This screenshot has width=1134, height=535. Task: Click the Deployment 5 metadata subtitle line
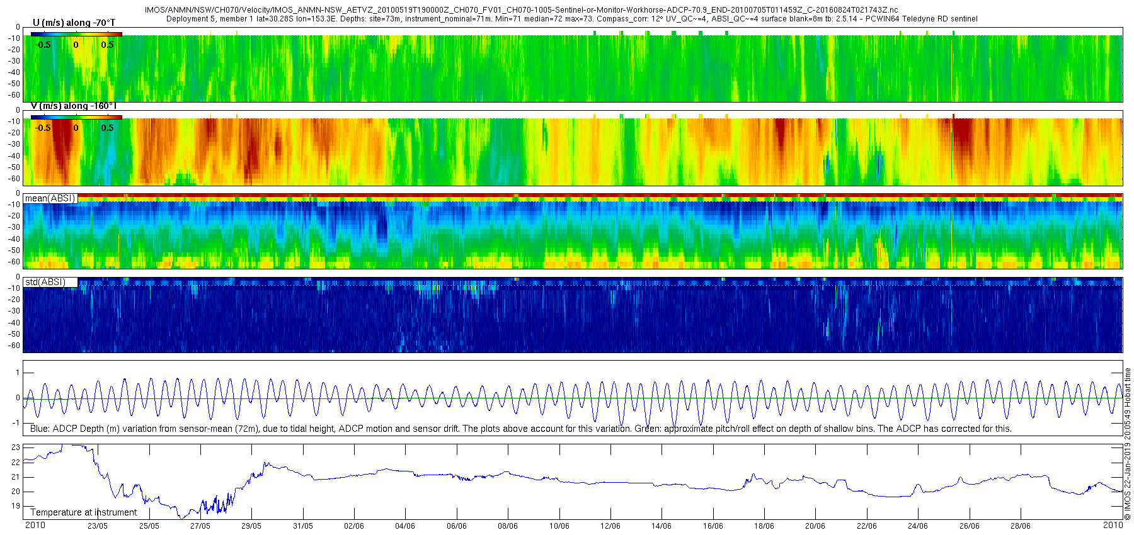click(572, 19)
